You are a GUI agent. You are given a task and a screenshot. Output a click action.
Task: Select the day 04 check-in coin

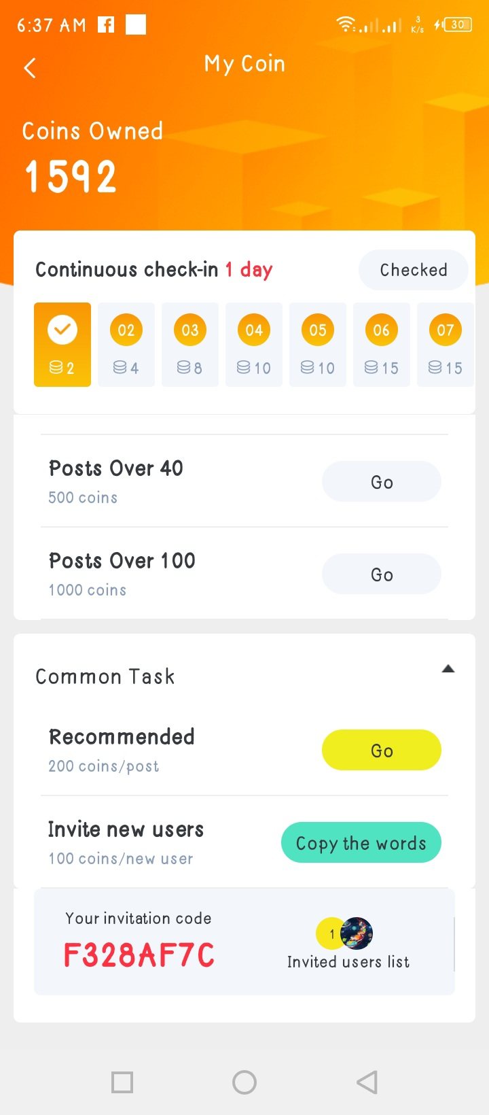pyautogui.click(x=254, y=330)
